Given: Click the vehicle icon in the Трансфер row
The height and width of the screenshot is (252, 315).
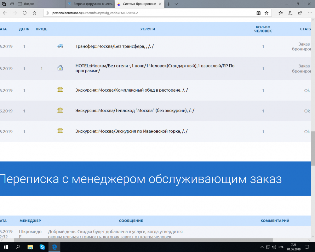Looking at the screenshot, I should [60, 46].
